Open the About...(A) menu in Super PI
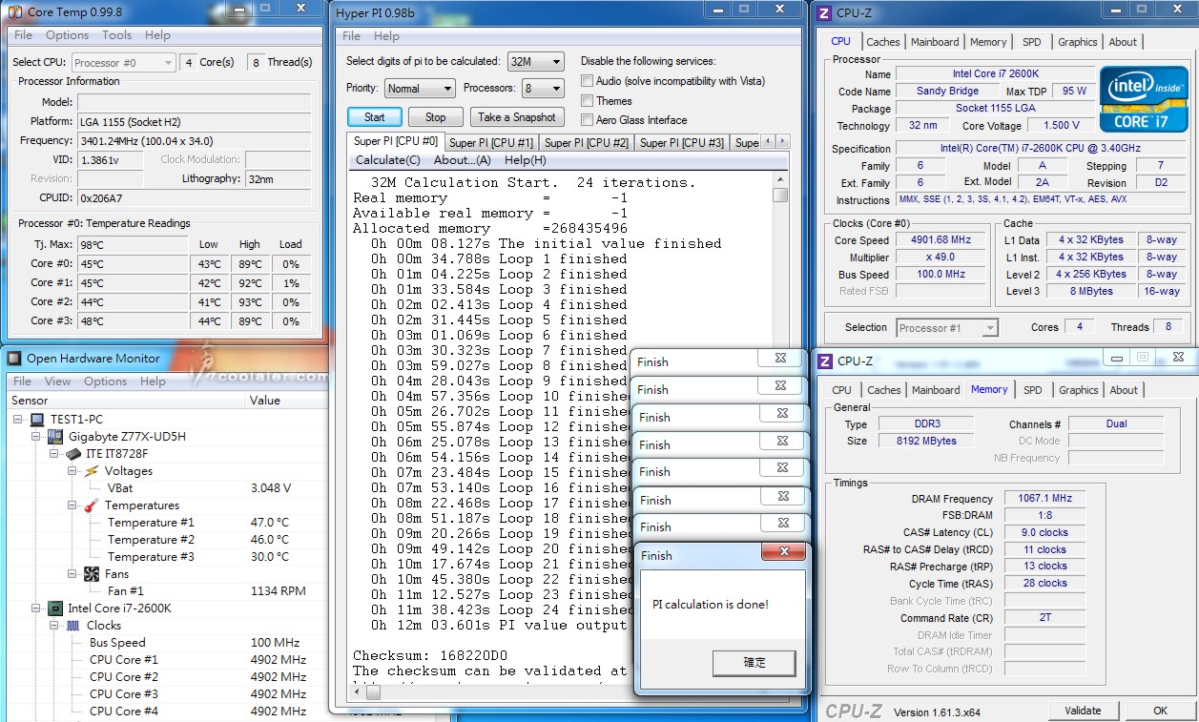 point(462,160)
